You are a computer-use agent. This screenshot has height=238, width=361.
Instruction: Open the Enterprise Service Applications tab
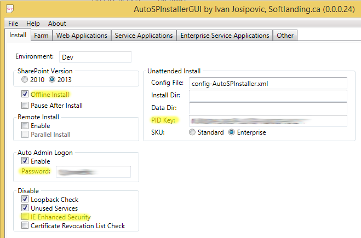[225, 36]
